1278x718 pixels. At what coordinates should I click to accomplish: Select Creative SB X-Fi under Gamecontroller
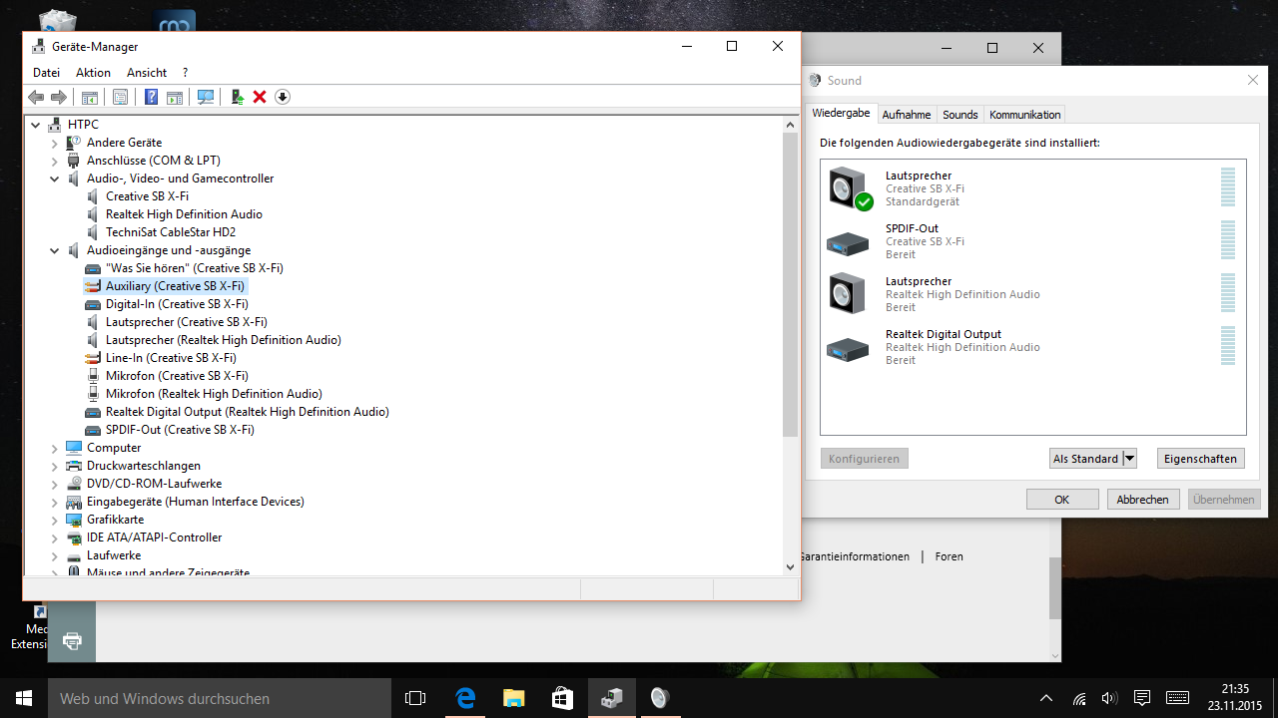point(148,196)
